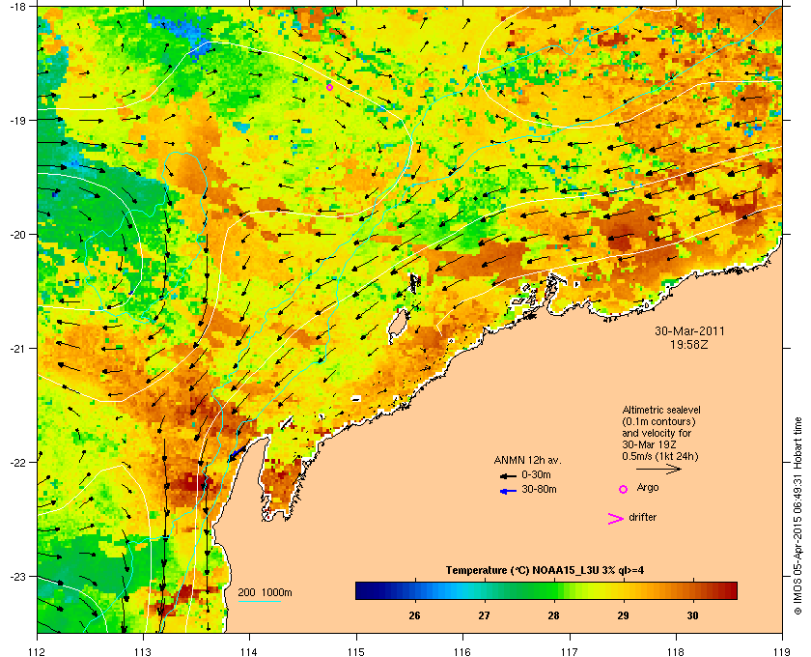Viewport: 811px width, 657px height.
Task: Click the Temperature NOAA15_L3U colorbar title
Action: click(x=545, y=570)
